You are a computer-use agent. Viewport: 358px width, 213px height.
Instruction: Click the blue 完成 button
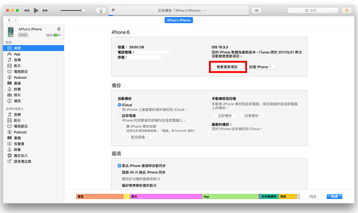coord(334,196)
